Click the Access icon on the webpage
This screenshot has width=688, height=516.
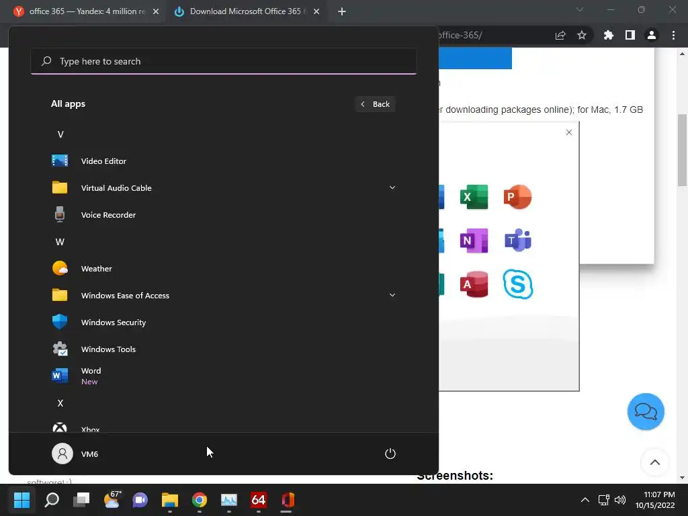point(474,284)
